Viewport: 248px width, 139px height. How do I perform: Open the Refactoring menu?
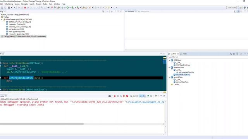9,4
